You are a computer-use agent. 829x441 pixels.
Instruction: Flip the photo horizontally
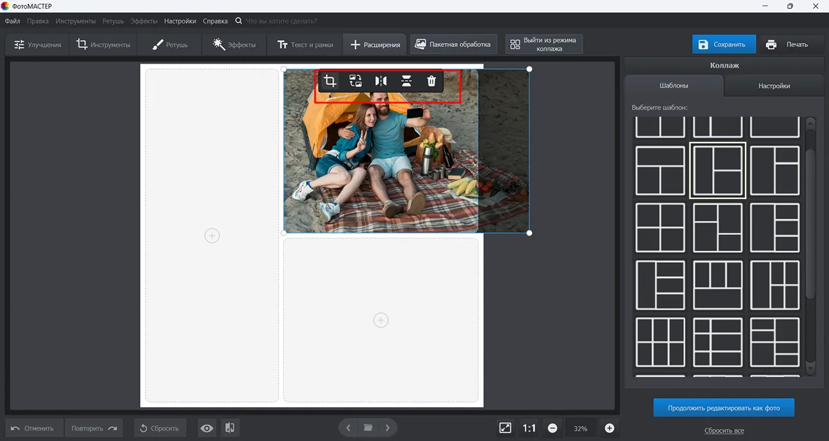[x=381, y=81]
